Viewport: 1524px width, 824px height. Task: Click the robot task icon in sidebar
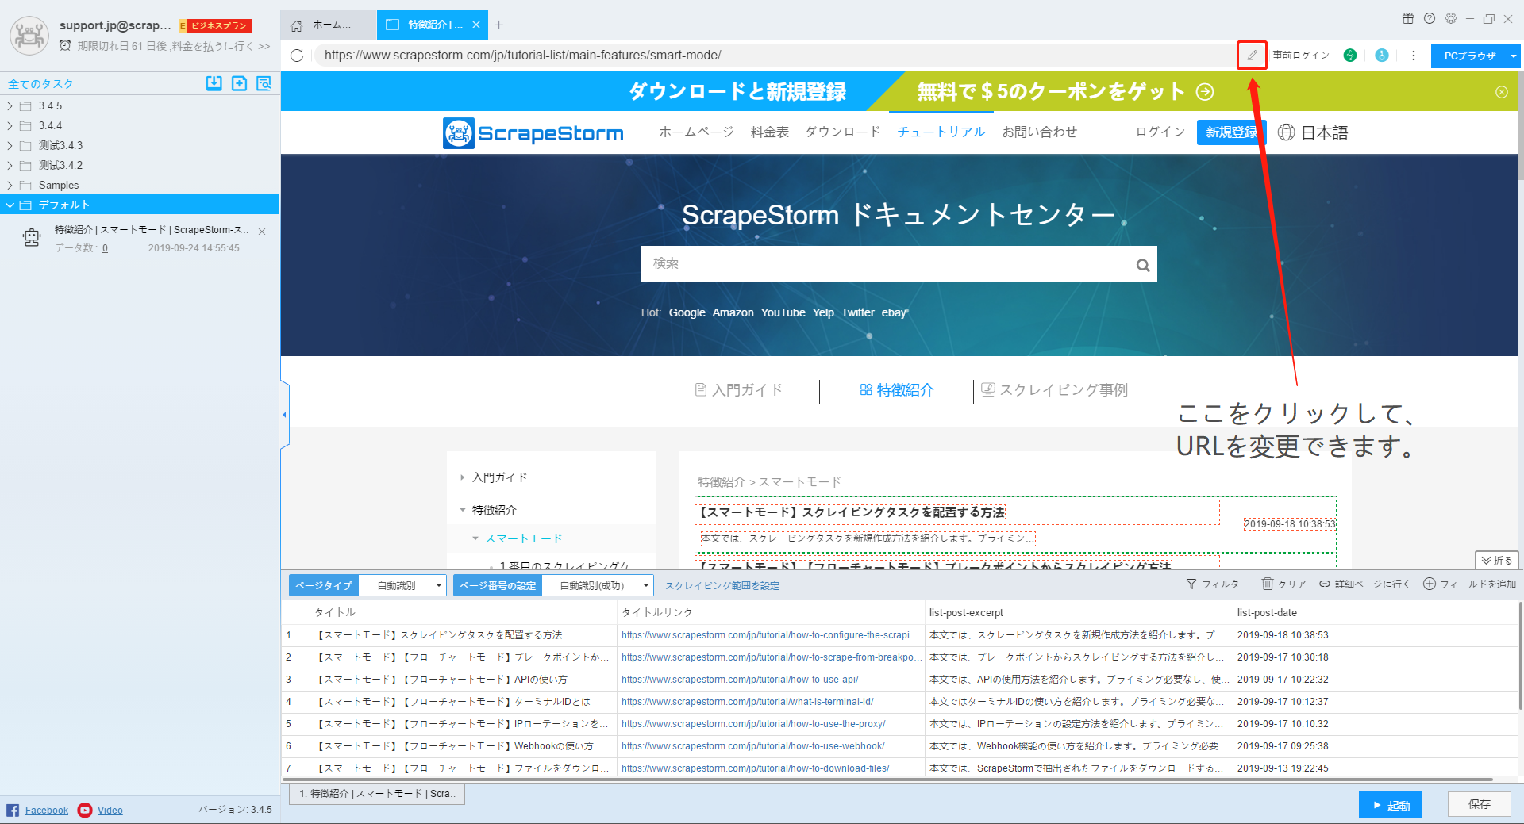(32, 237)
